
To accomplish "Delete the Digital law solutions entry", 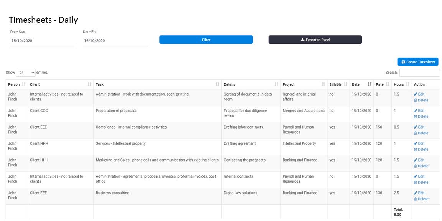I will 421,199.
